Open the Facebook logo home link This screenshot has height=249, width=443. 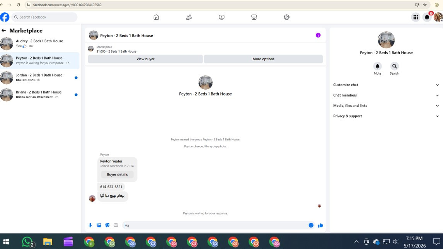5,17
